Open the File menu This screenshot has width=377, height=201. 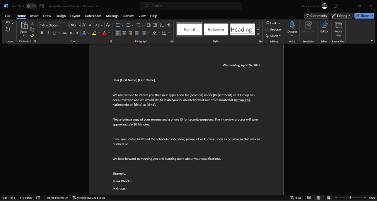coord(8,16)
